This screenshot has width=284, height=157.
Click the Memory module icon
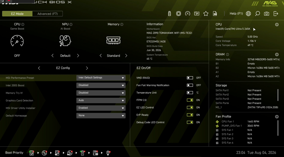113,40
